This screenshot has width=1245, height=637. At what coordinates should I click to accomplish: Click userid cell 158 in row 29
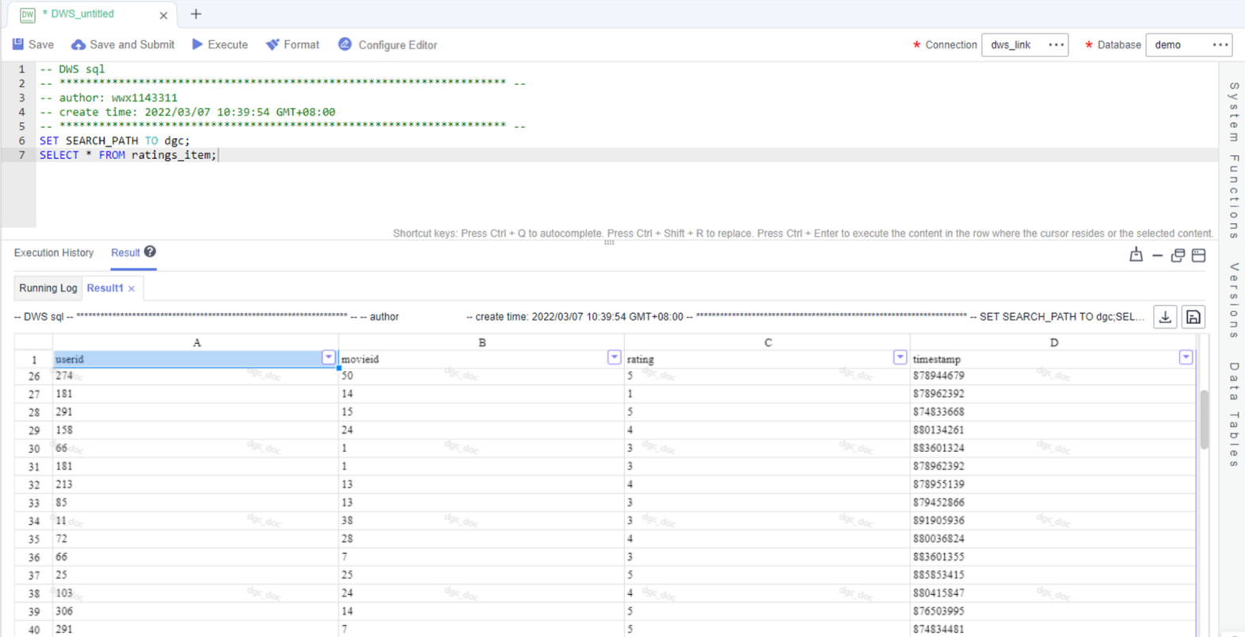[196, 430]
